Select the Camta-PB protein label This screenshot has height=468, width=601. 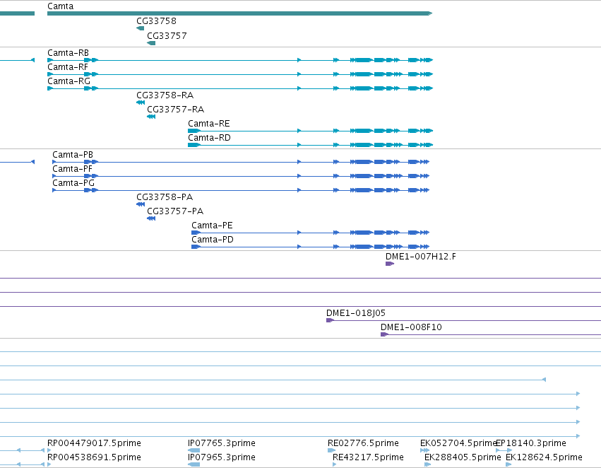pyautogui.click(x=73, y=155)
